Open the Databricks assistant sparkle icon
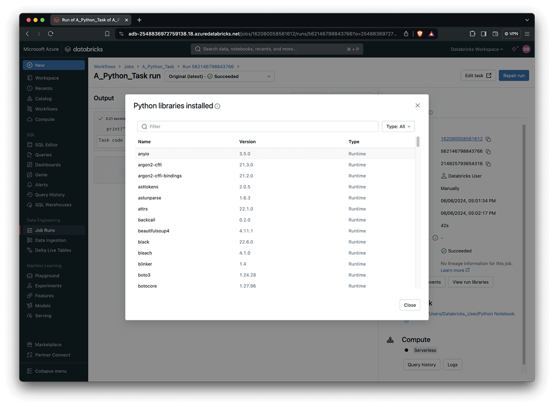Viewport: 554px width, 407px height. pos(514,49)
